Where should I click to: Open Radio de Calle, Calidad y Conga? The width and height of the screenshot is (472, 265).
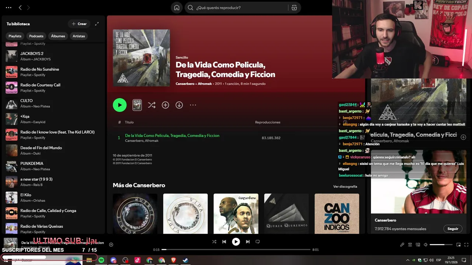(x=53, y=213)
